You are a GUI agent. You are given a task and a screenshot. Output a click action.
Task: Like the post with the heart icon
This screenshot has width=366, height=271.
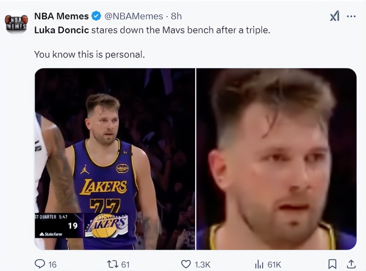[x=186, y=264]
